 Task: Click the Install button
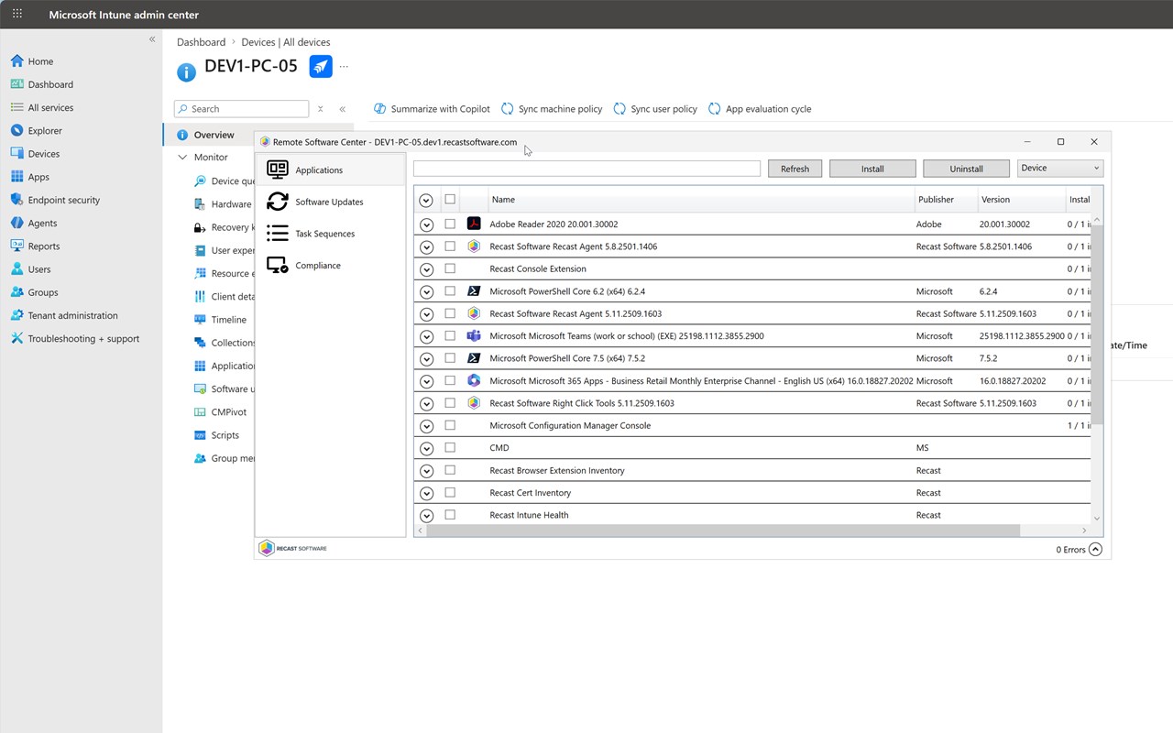872,169
